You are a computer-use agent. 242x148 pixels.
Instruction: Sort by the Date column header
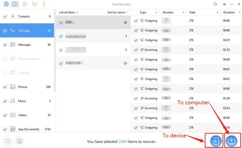(193, 12)
